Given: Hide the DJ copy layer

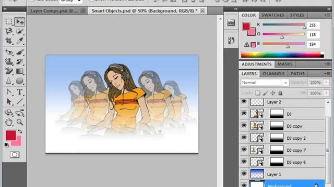Looking at the screenshot, I should coord(244,126).
